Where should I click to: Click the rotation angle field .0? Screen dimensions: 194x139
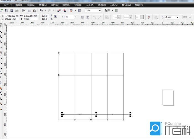70,17
